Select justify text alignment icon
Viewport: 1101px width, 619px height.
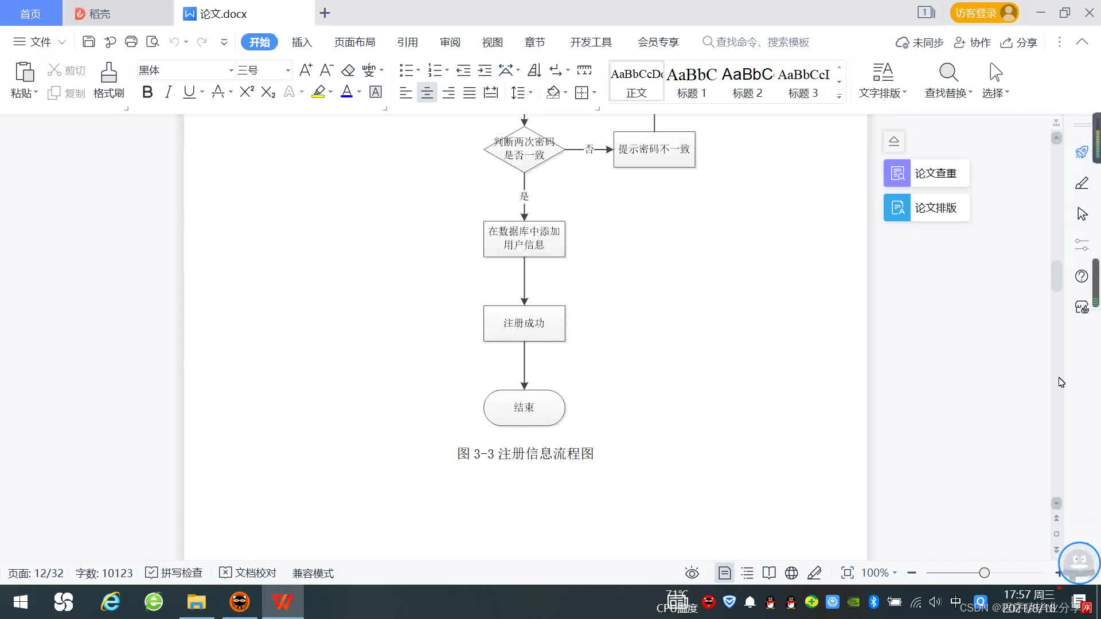pos(470,92)
